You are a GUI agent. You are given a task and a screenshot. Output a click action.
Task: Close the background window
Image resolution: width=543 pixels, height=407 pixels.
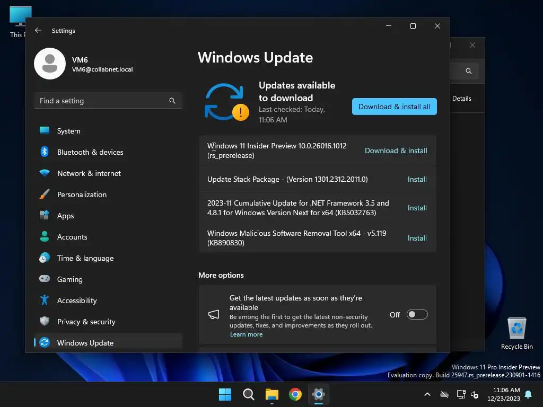[472, 46]
